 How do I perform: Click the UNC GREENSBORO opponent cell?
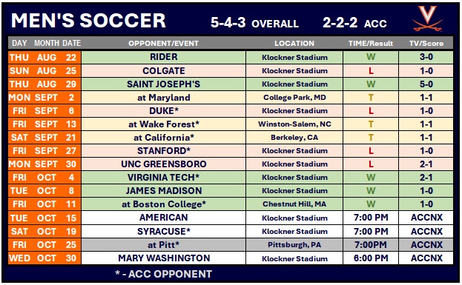[x=164, y=164]
